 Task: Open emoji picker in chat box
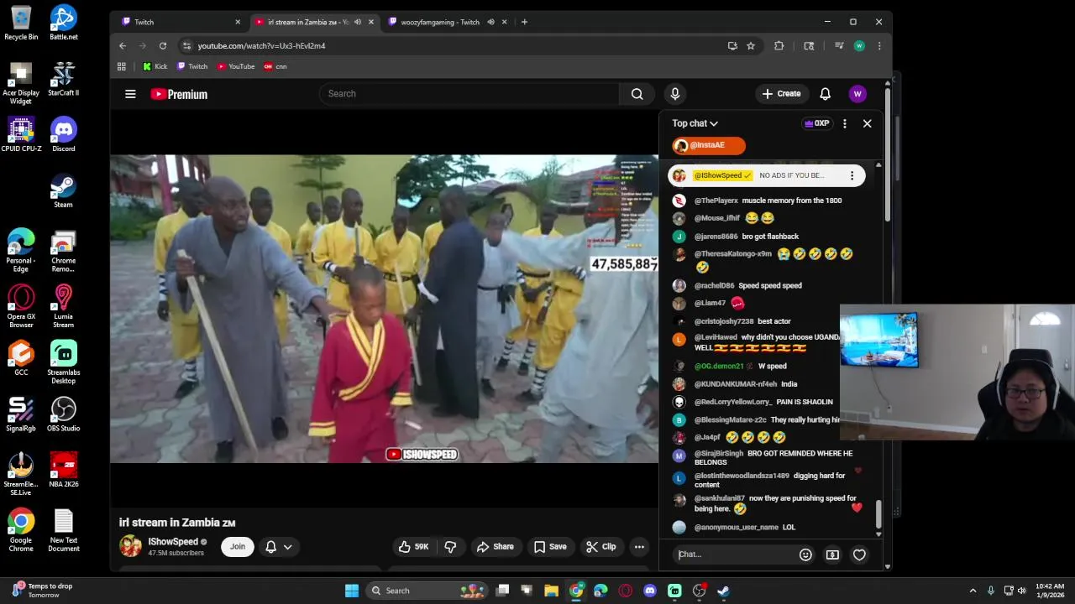(805, 555)
